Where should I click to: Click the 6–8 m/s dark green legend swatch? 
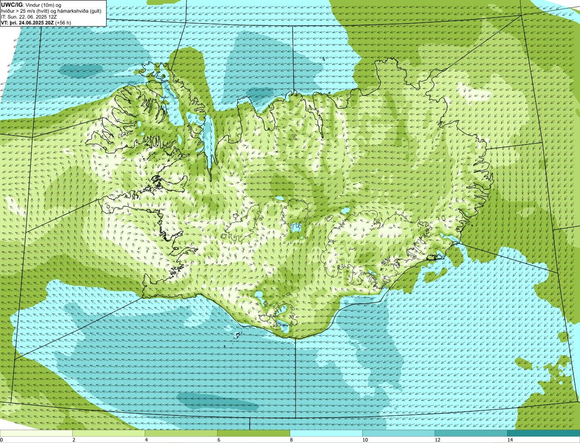point(254,433)
